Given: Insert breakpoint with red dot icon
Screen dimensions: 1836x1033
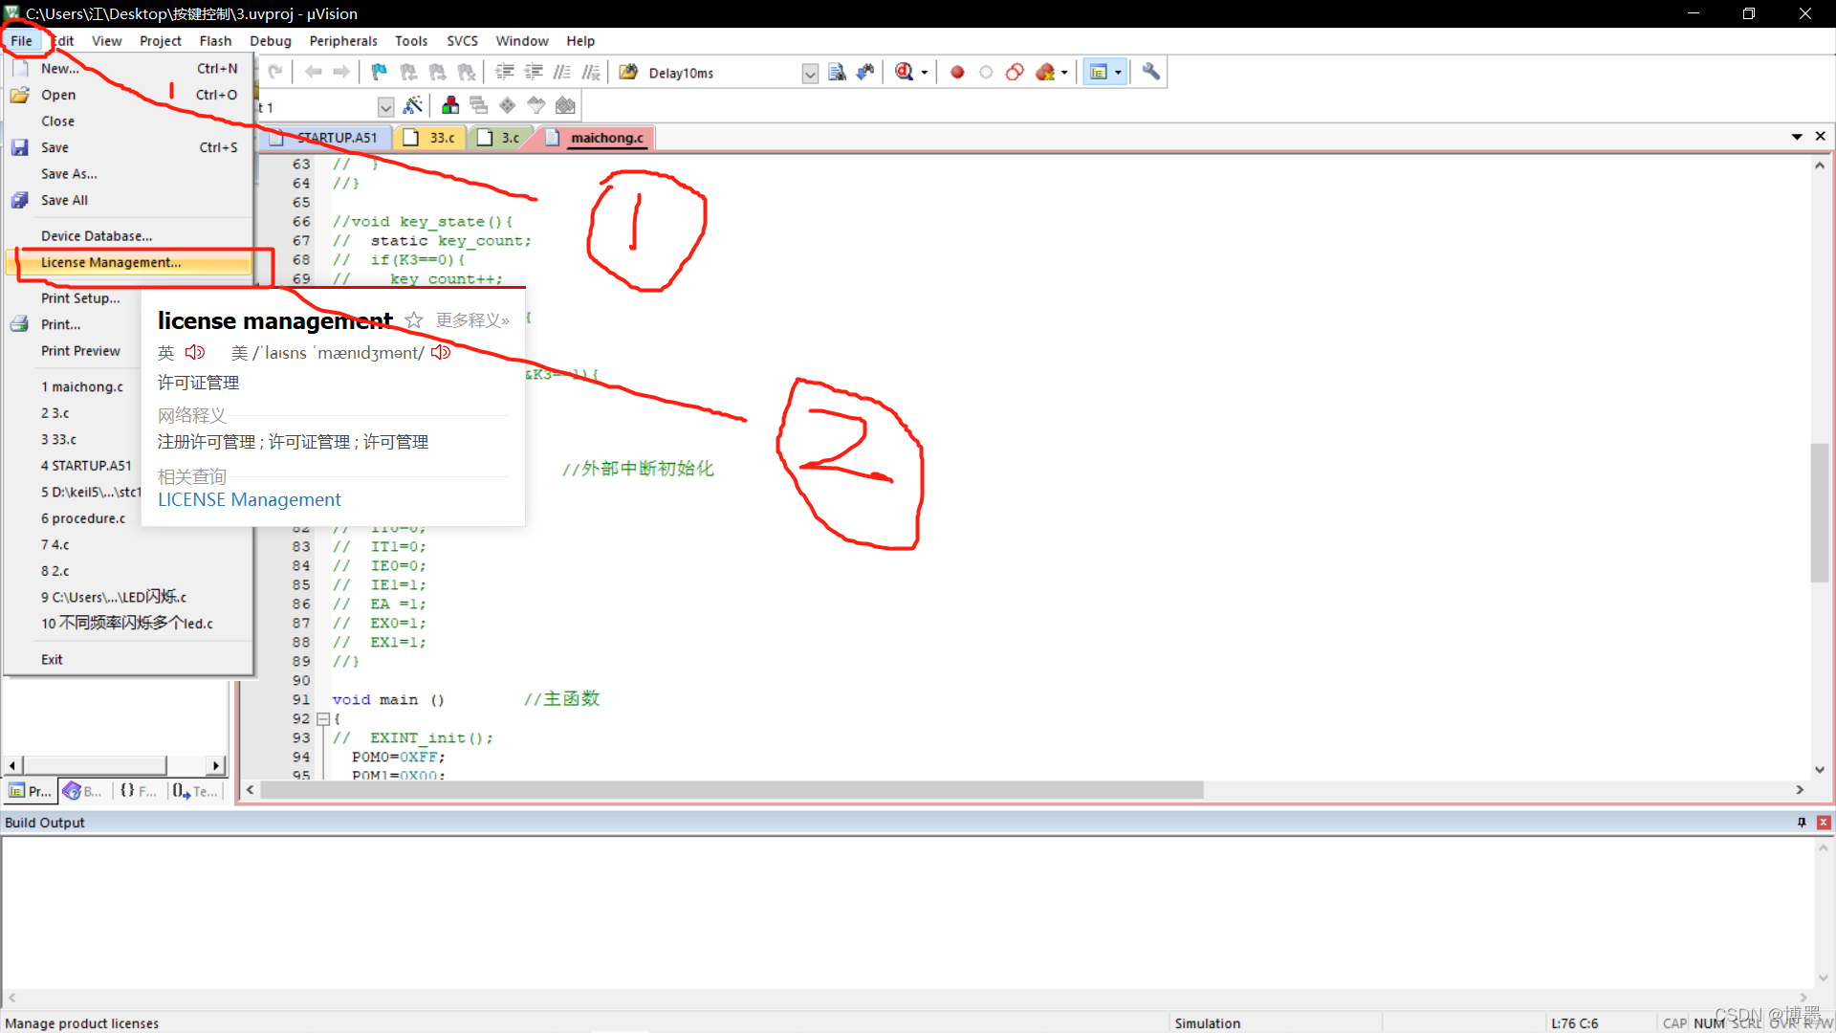Looking at the screenshot, I should tap(957, 72).
